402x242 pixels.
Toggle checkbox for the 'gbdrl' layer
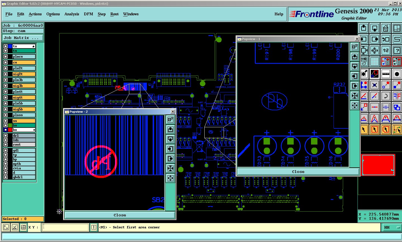[6, 177]
